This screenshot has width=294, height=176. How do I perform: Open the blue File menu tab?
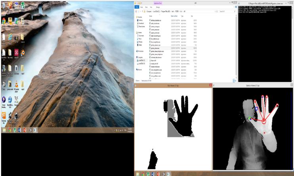(137, 7)
